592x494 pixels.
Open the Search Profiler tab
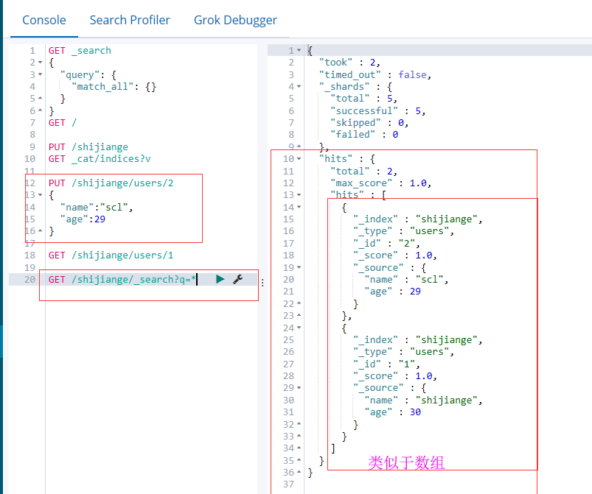pos(130,20)
